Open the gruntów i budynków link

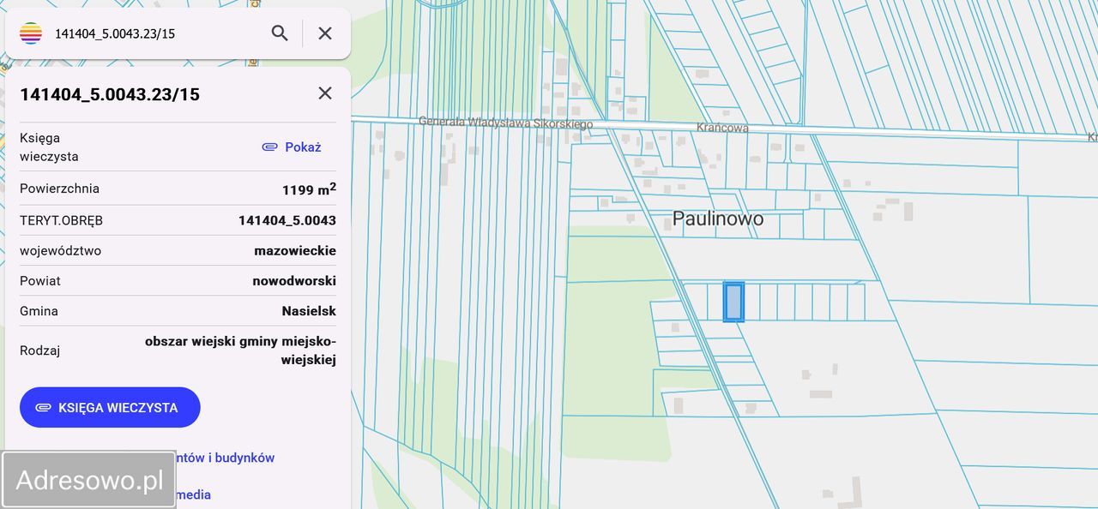pyautogui.click(x=228, y=458)
